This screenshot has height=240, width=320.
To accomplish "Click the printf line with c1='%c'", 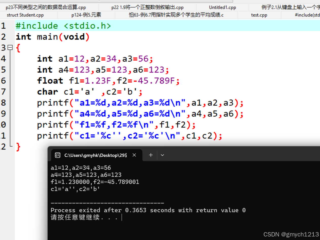I will pyautogui.click(x=130, y=136).
